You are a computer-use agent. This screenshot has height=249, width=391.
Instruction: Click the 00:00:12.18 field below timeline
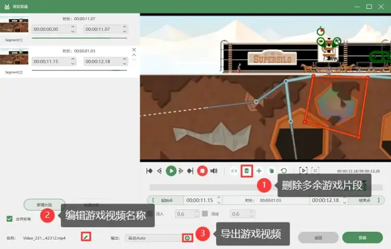click(x=328, y=200)
